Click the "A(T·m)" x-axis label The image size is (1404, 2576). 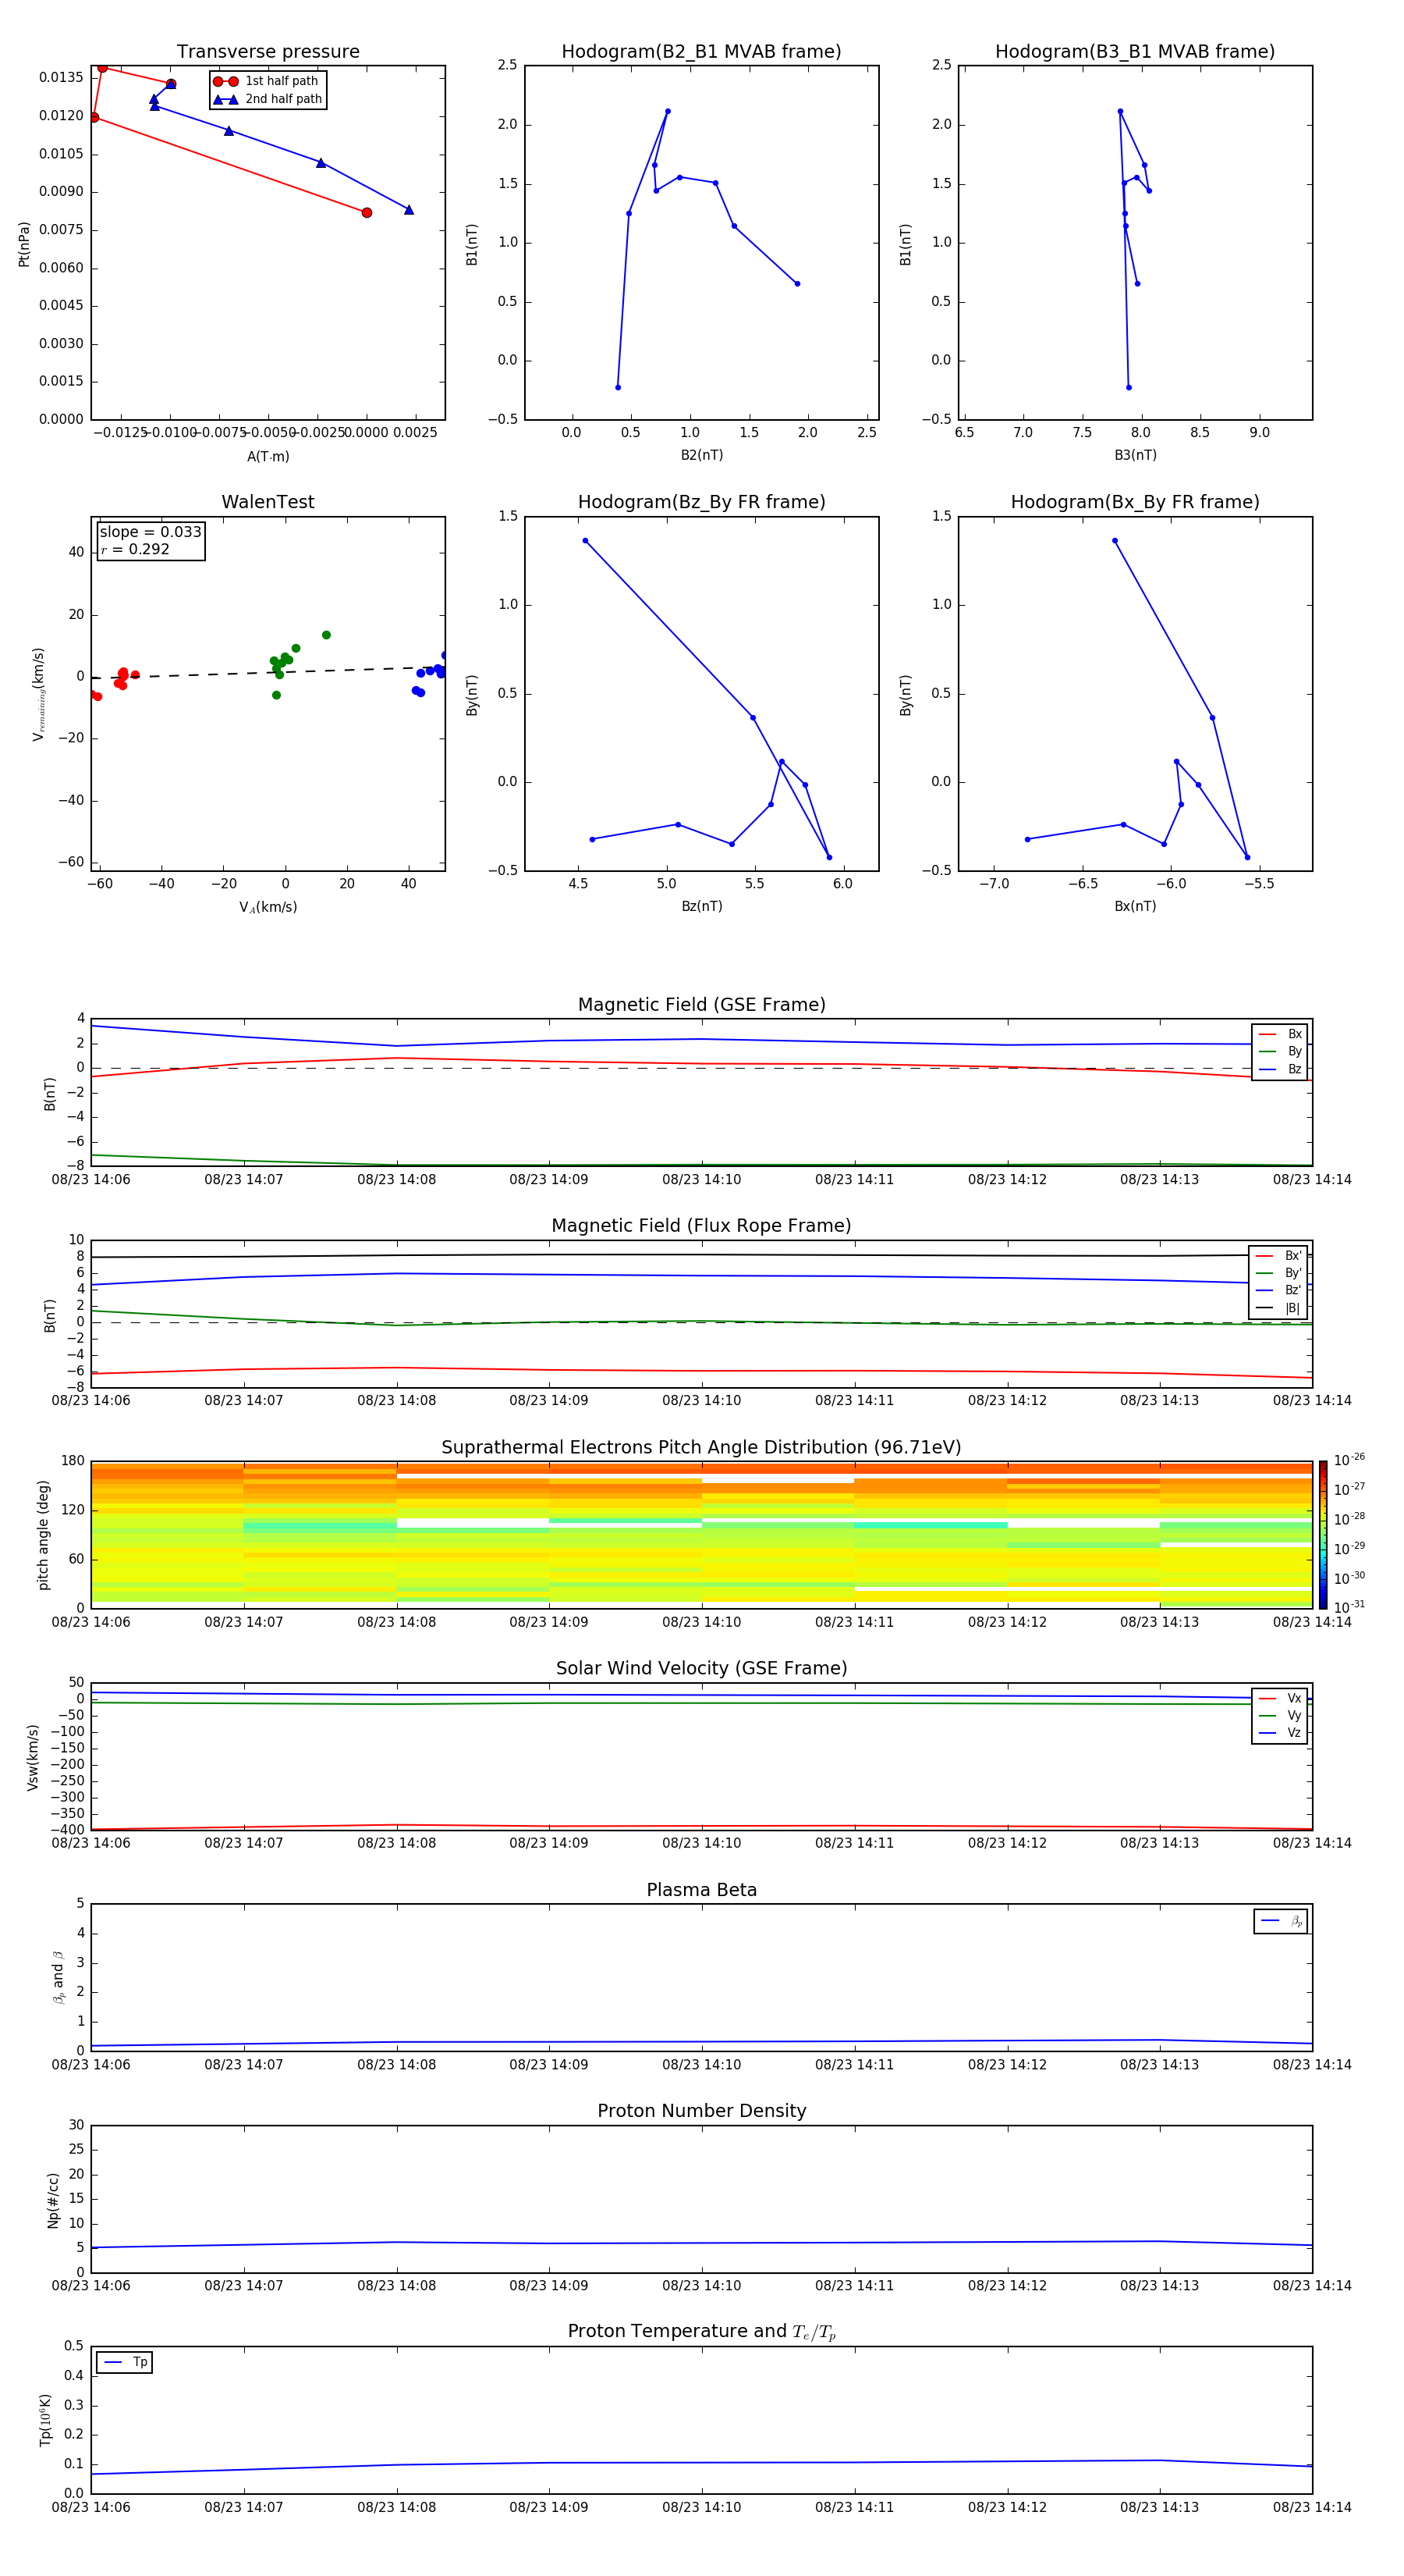[x=268, y=456]
